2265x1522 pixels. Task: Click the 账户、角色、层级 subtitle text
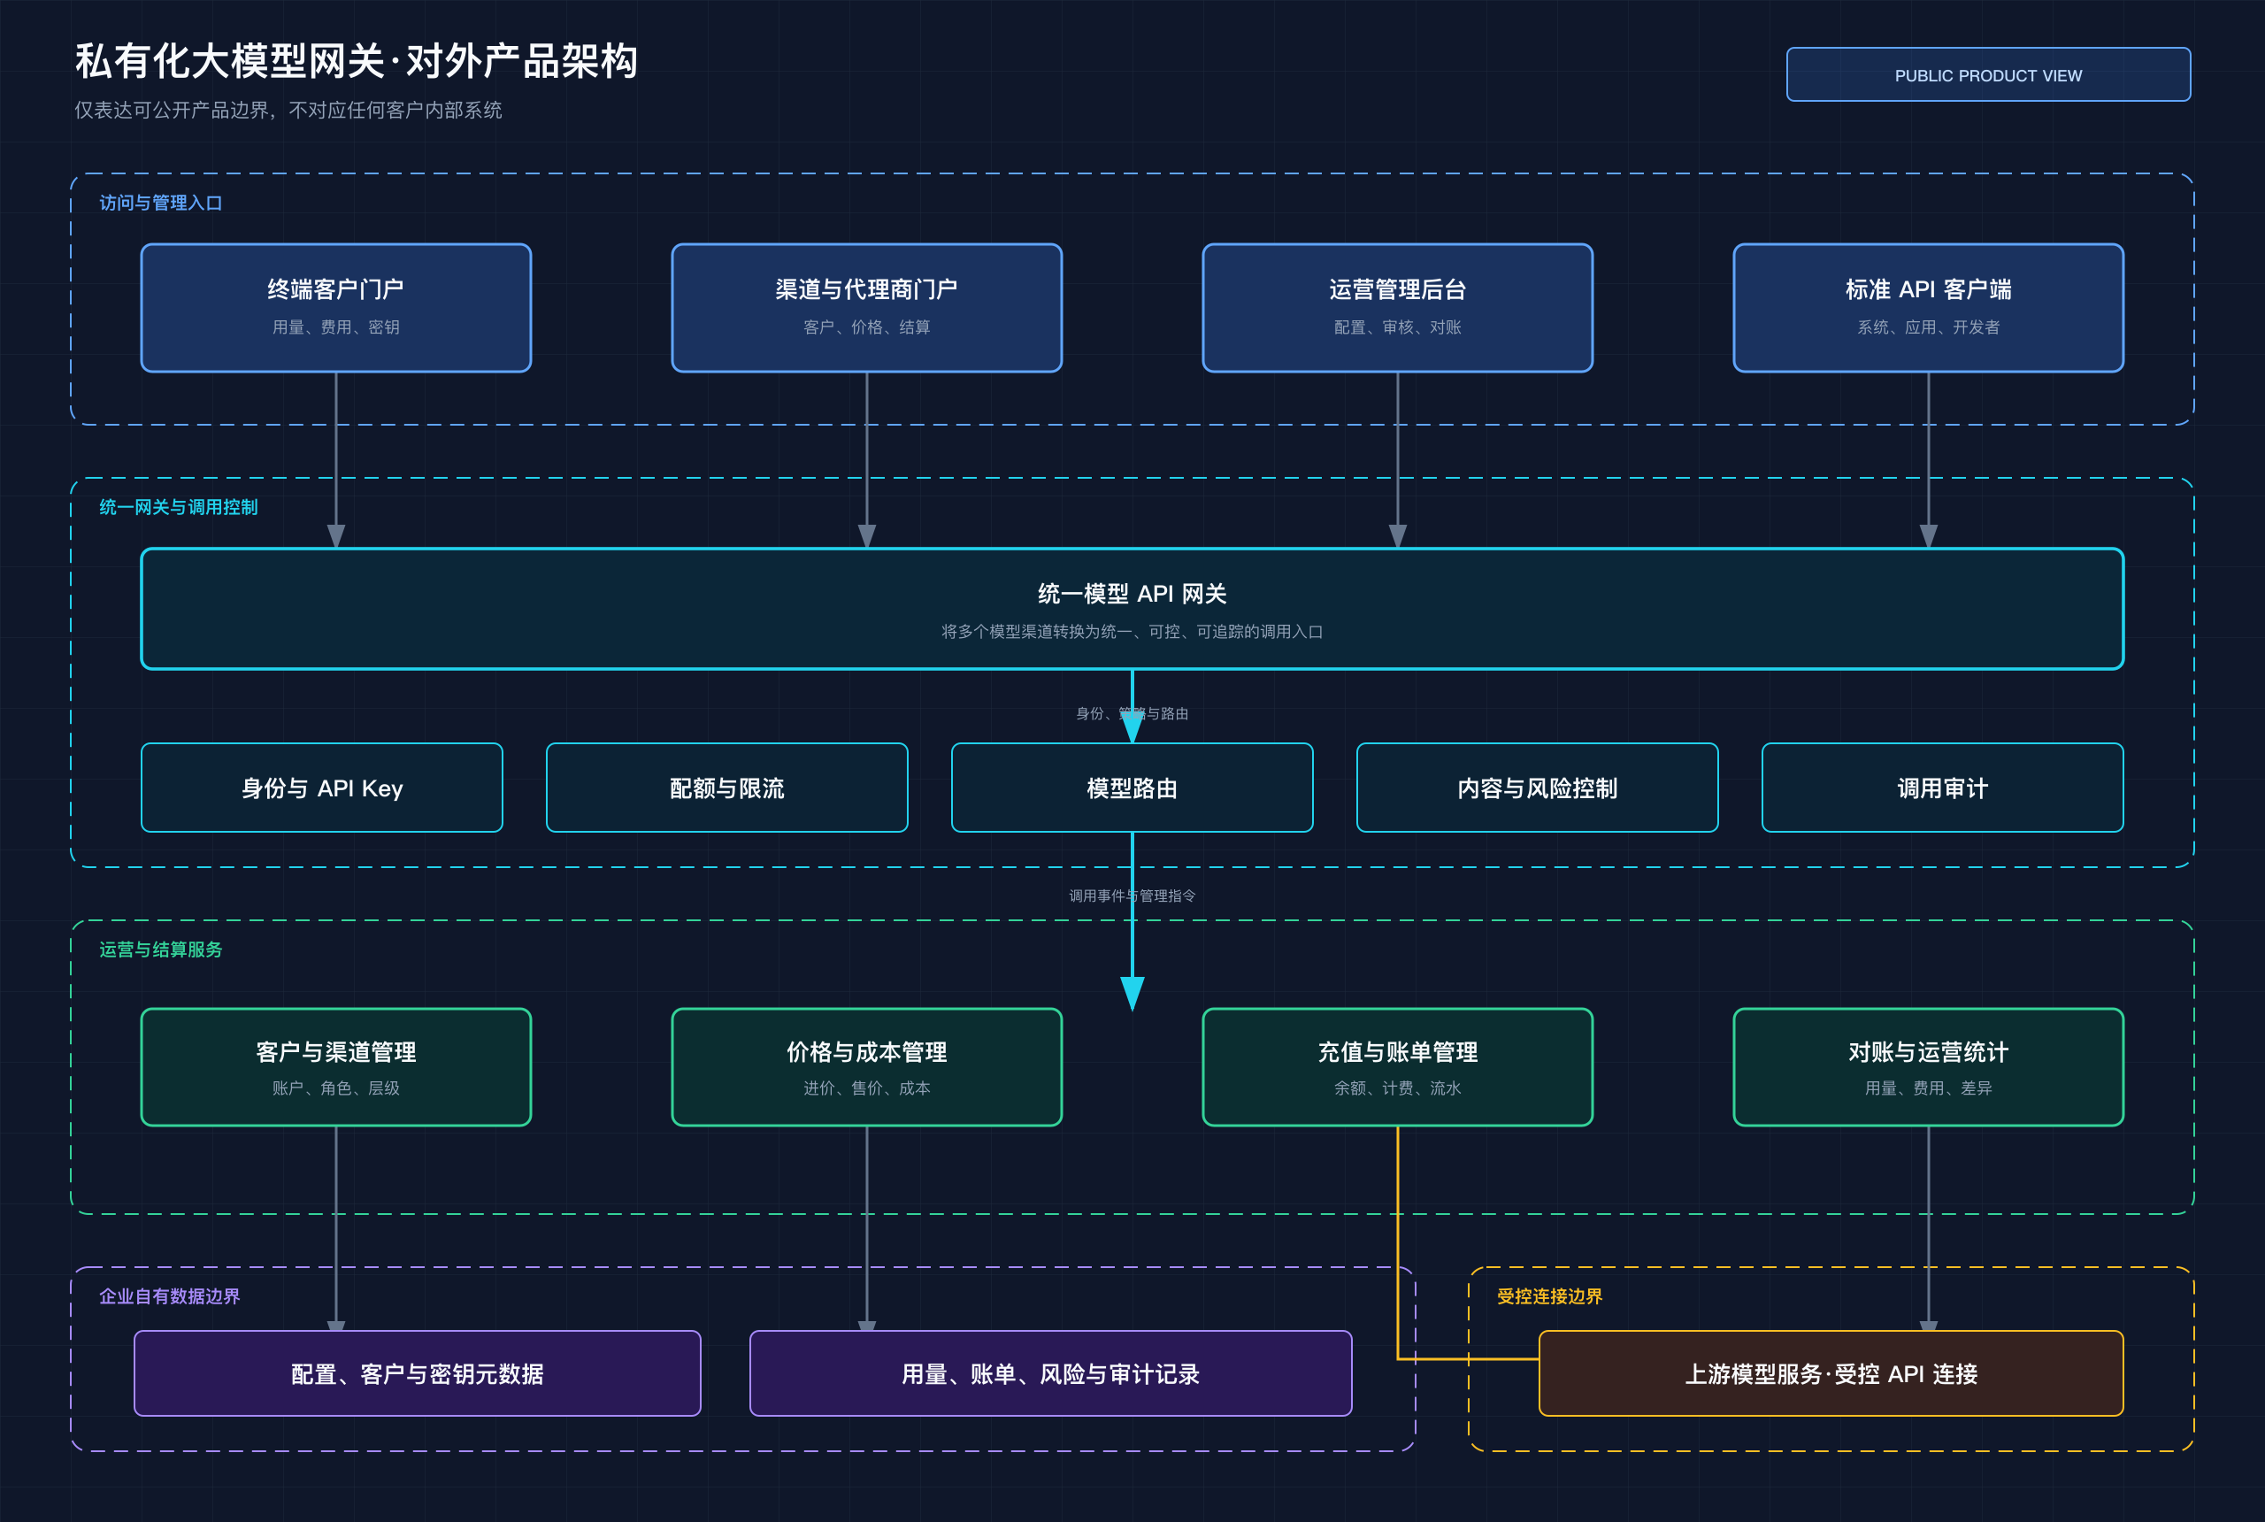[336, 1088]
